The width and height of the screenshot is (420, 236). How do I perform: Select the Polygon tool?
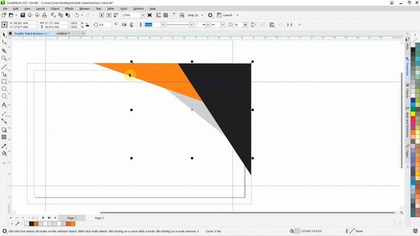4,96
